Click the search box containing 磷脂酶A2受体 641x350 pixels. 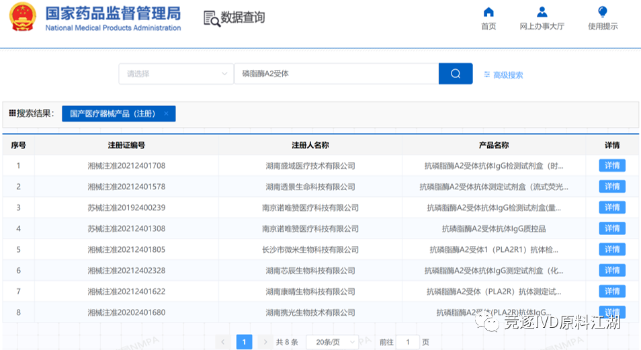click(336, 74)
